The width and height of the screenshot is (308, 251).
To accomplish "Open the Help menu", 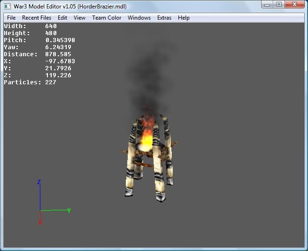I will 184,18.
